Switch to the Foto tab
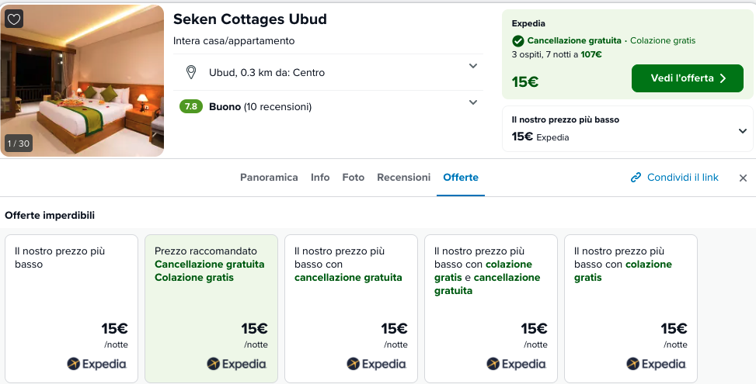This screenshot has width=756, height=384. click(x=354, y=178)
